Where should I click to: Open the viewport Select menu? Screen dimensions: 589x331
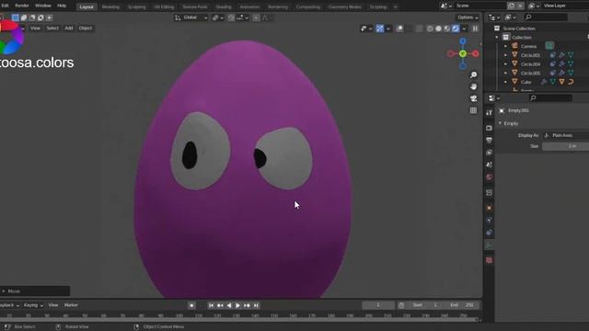pos(52,29)
